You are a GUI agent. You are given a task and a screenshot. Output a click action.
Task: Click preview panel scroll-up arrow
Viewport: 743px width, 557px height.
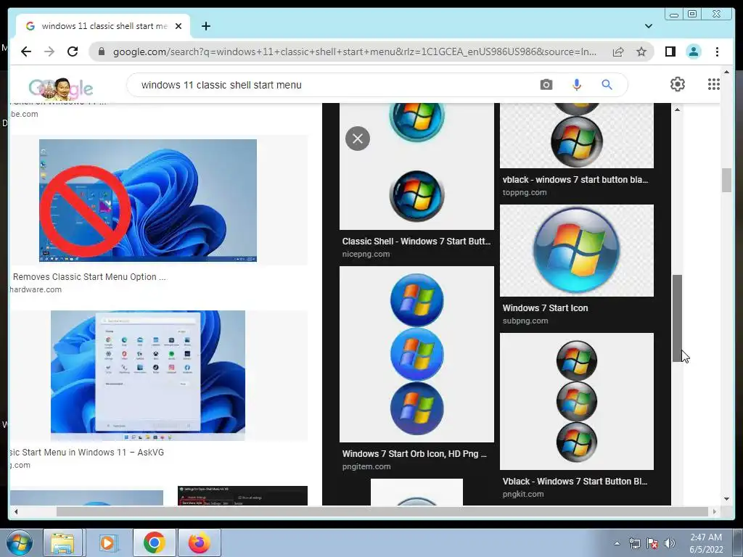tap(677, 110)
